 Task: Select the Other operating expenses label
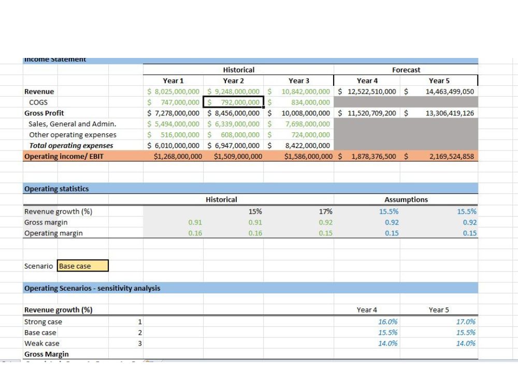click(x=73, y=135)
